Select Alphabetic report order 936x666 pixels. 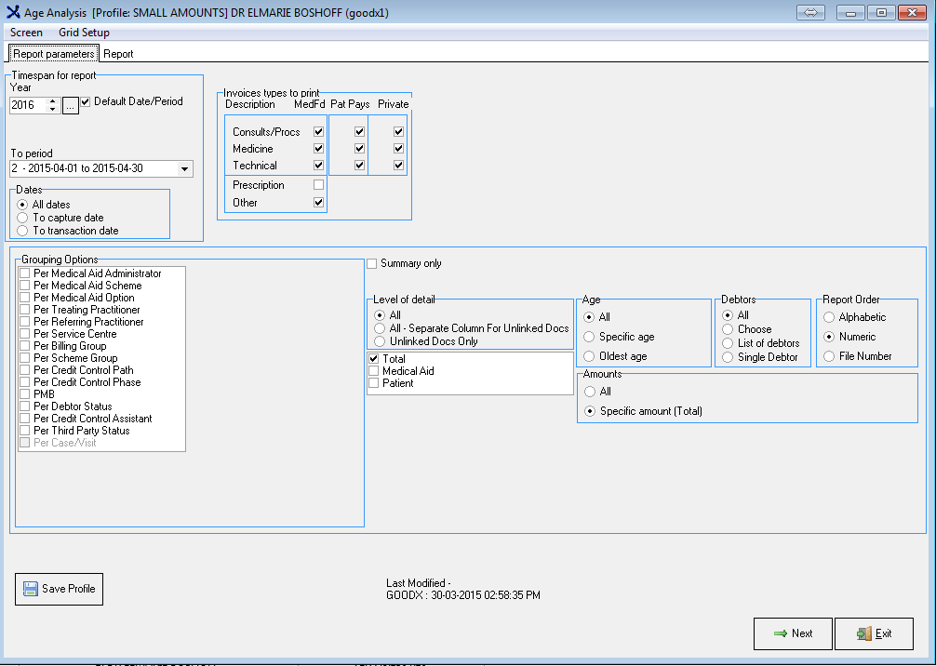click(x=829, y=317)
